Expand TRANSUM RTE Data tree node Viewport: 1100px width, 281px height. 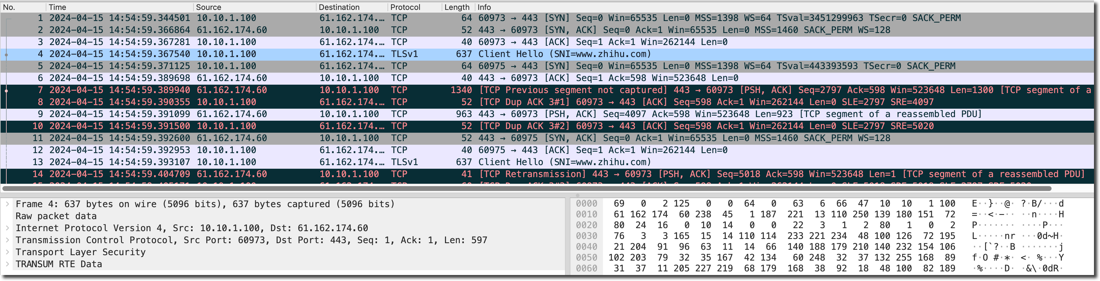point(7,264)
